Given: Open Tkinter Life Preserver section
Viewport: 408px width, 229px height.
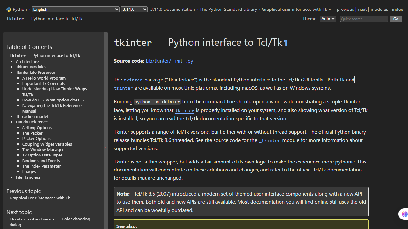Looking at the screenshot, I should 35,72.
